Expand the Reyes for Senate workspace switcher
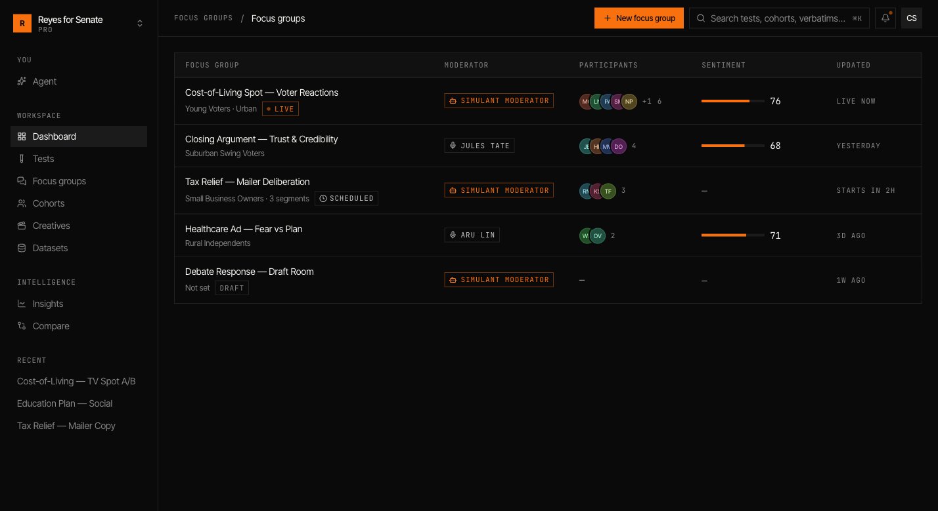This screenshot has height=511, width=938. click(x=79, y=24)
